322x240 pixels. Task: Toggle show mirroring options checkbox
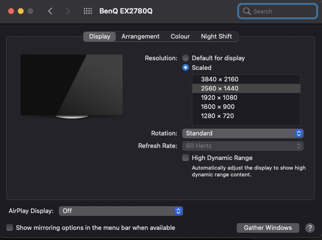point(10,227)
